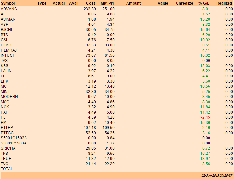
Task: Click PTTEP market price 109.50
Action: click(108, 128)
